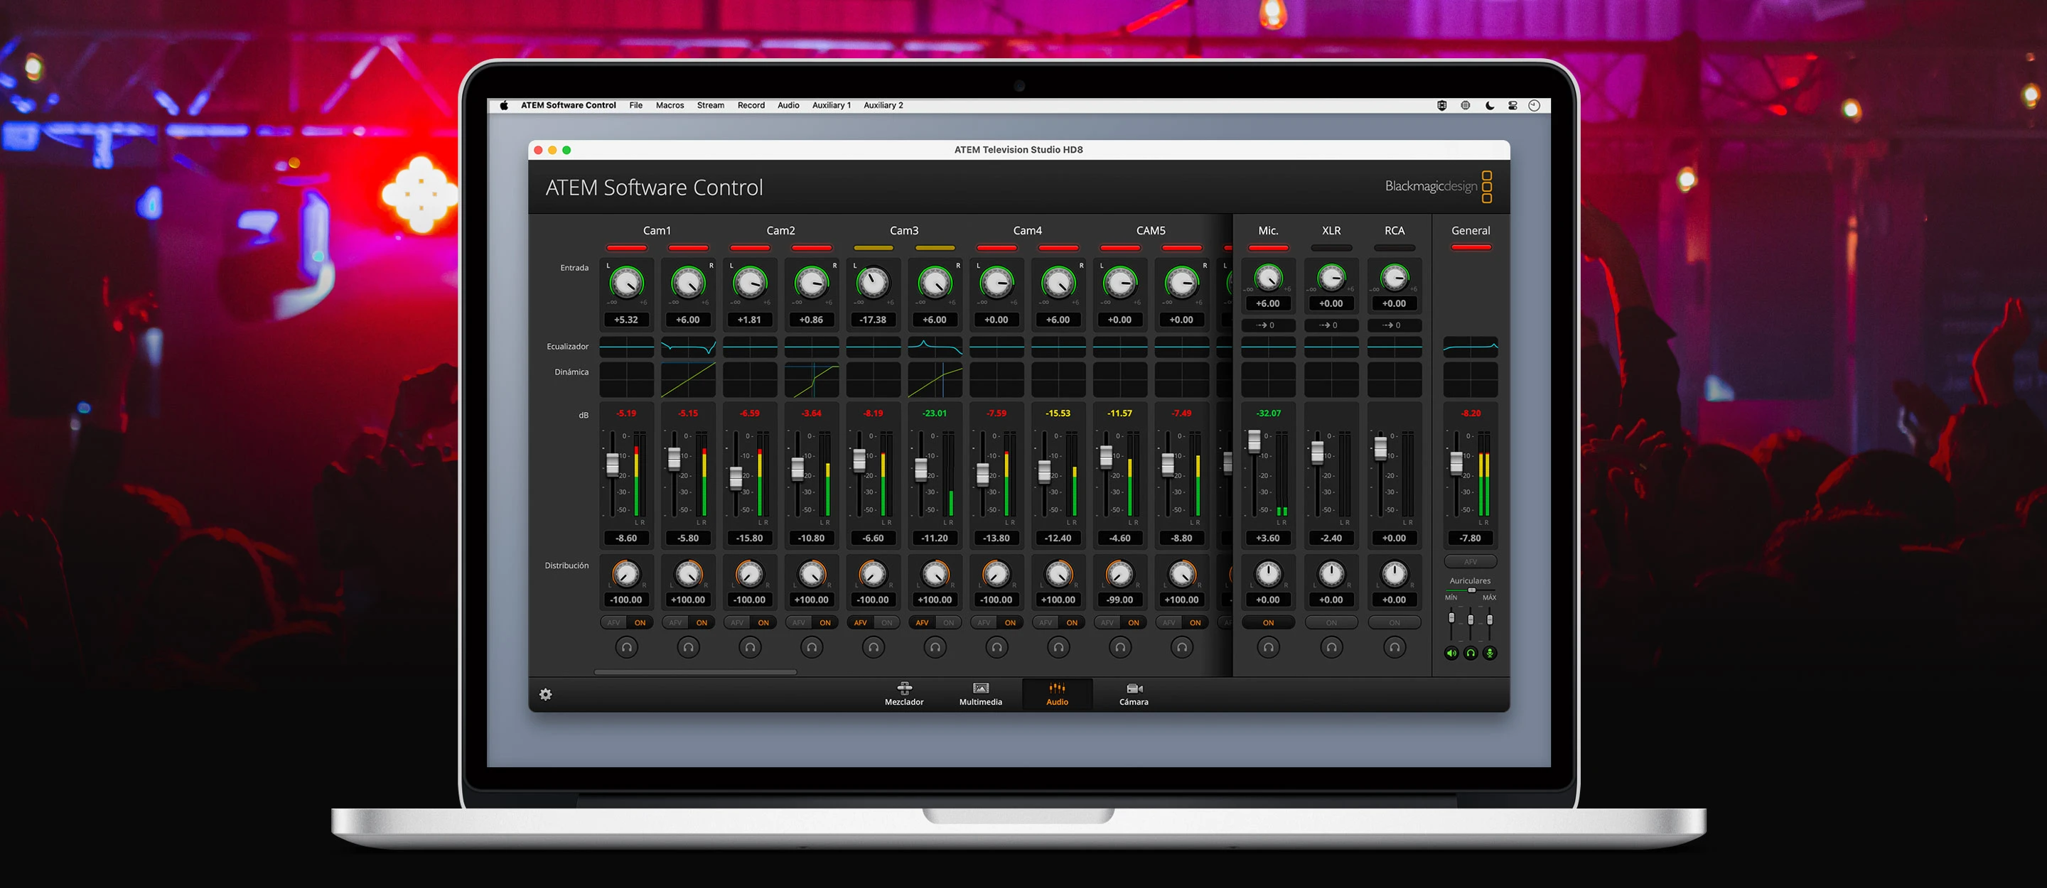Open the General equalizer curve
2047x888 pixels.
pos(1470,346)
